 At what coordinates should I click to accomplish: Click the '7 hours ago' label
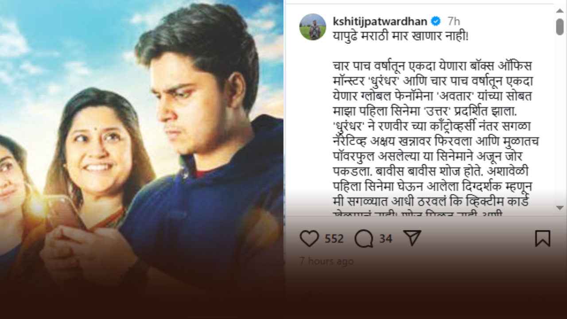(326, 261)
